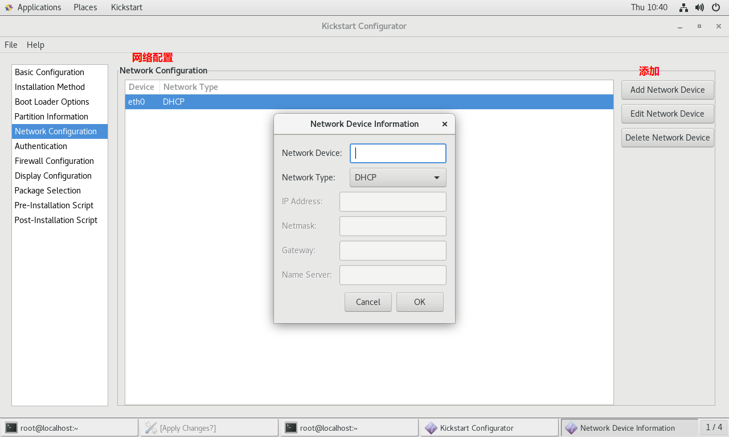
Task: Select Package Selection in sidebar
Action: click(x=60, y=191)
